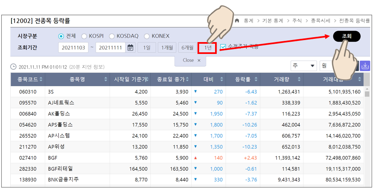Open 주식 breadcrumb link
The image size is (377, 190).
pyautogui.click(x=297, y=21)
